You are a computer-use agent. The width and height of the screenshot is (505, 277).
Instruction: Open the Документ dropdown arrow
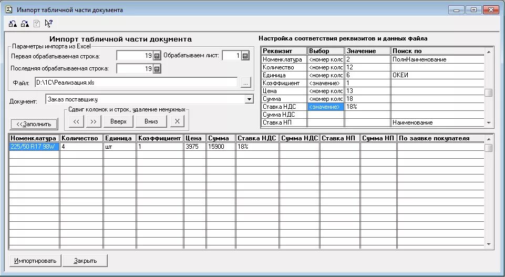(249, 99)
